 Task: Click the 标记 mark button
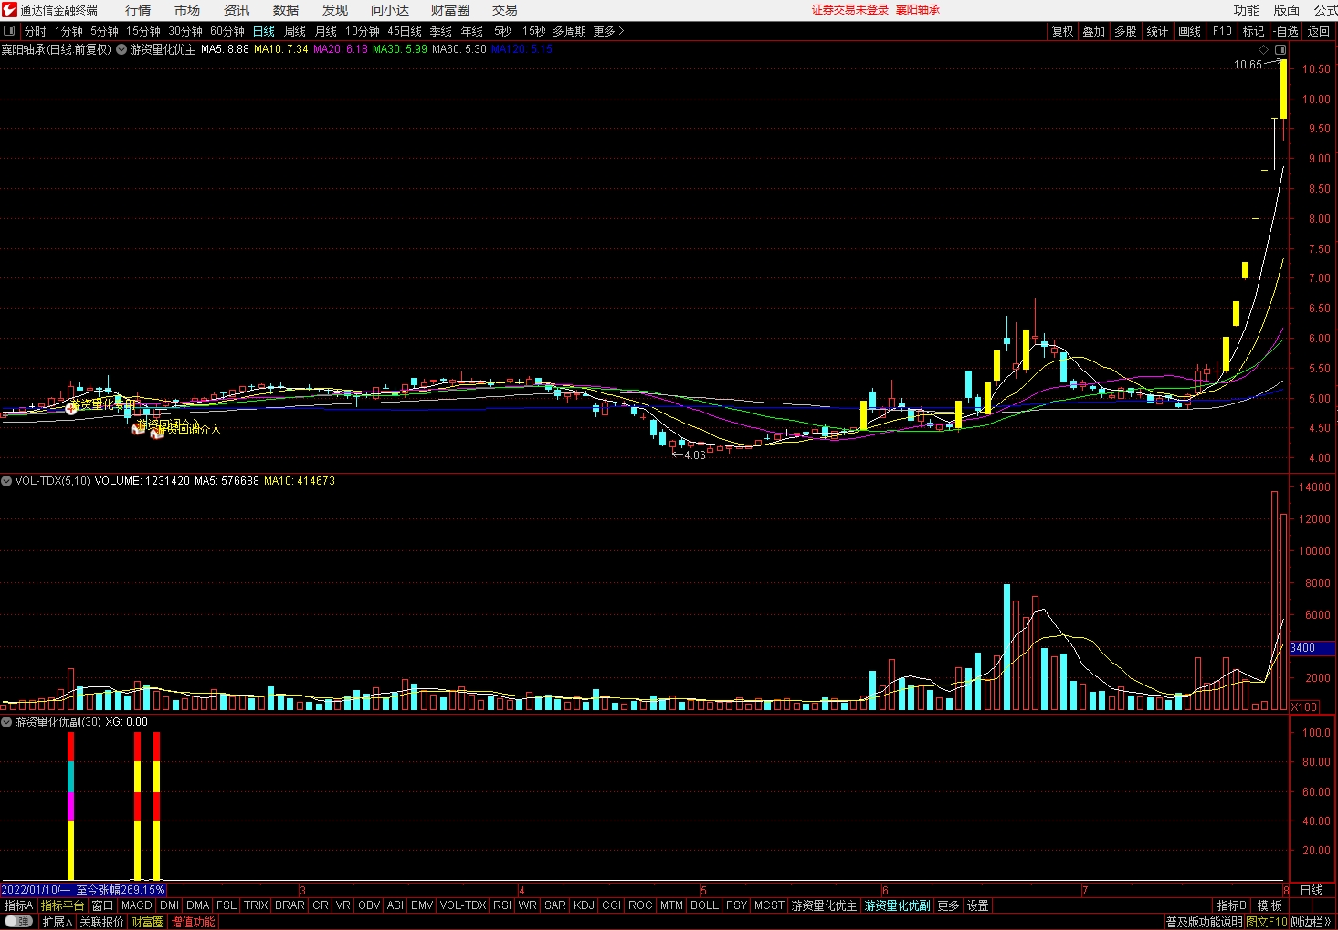point(1254,31)
